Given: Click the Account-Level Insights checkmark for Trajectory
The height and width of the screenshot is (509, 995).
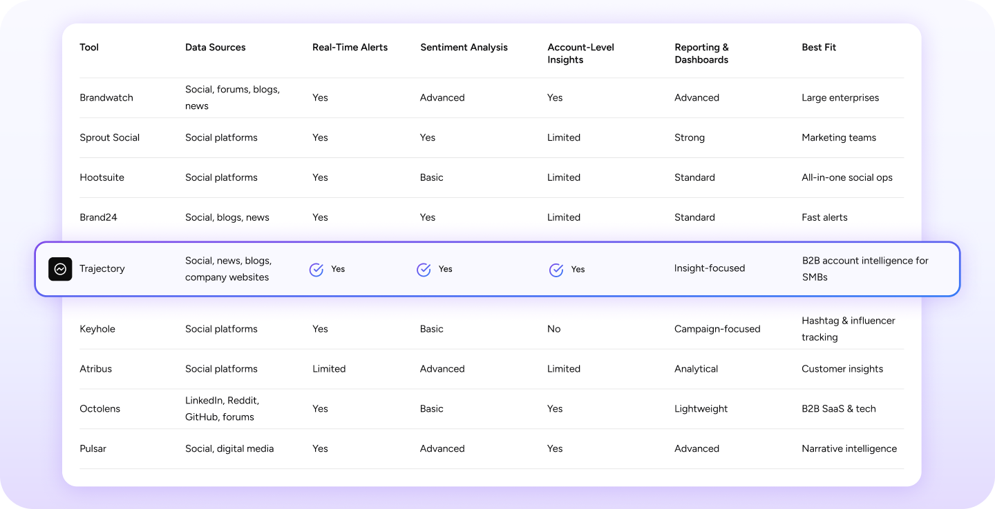Looking at the screenshot, I should click(x=556, y=270).
